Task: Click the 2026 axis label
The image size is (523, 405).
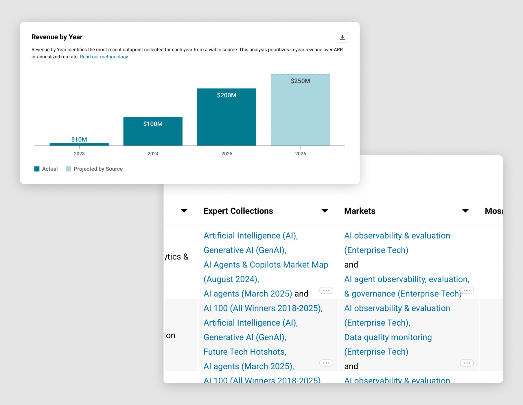Action: point(300,154)
